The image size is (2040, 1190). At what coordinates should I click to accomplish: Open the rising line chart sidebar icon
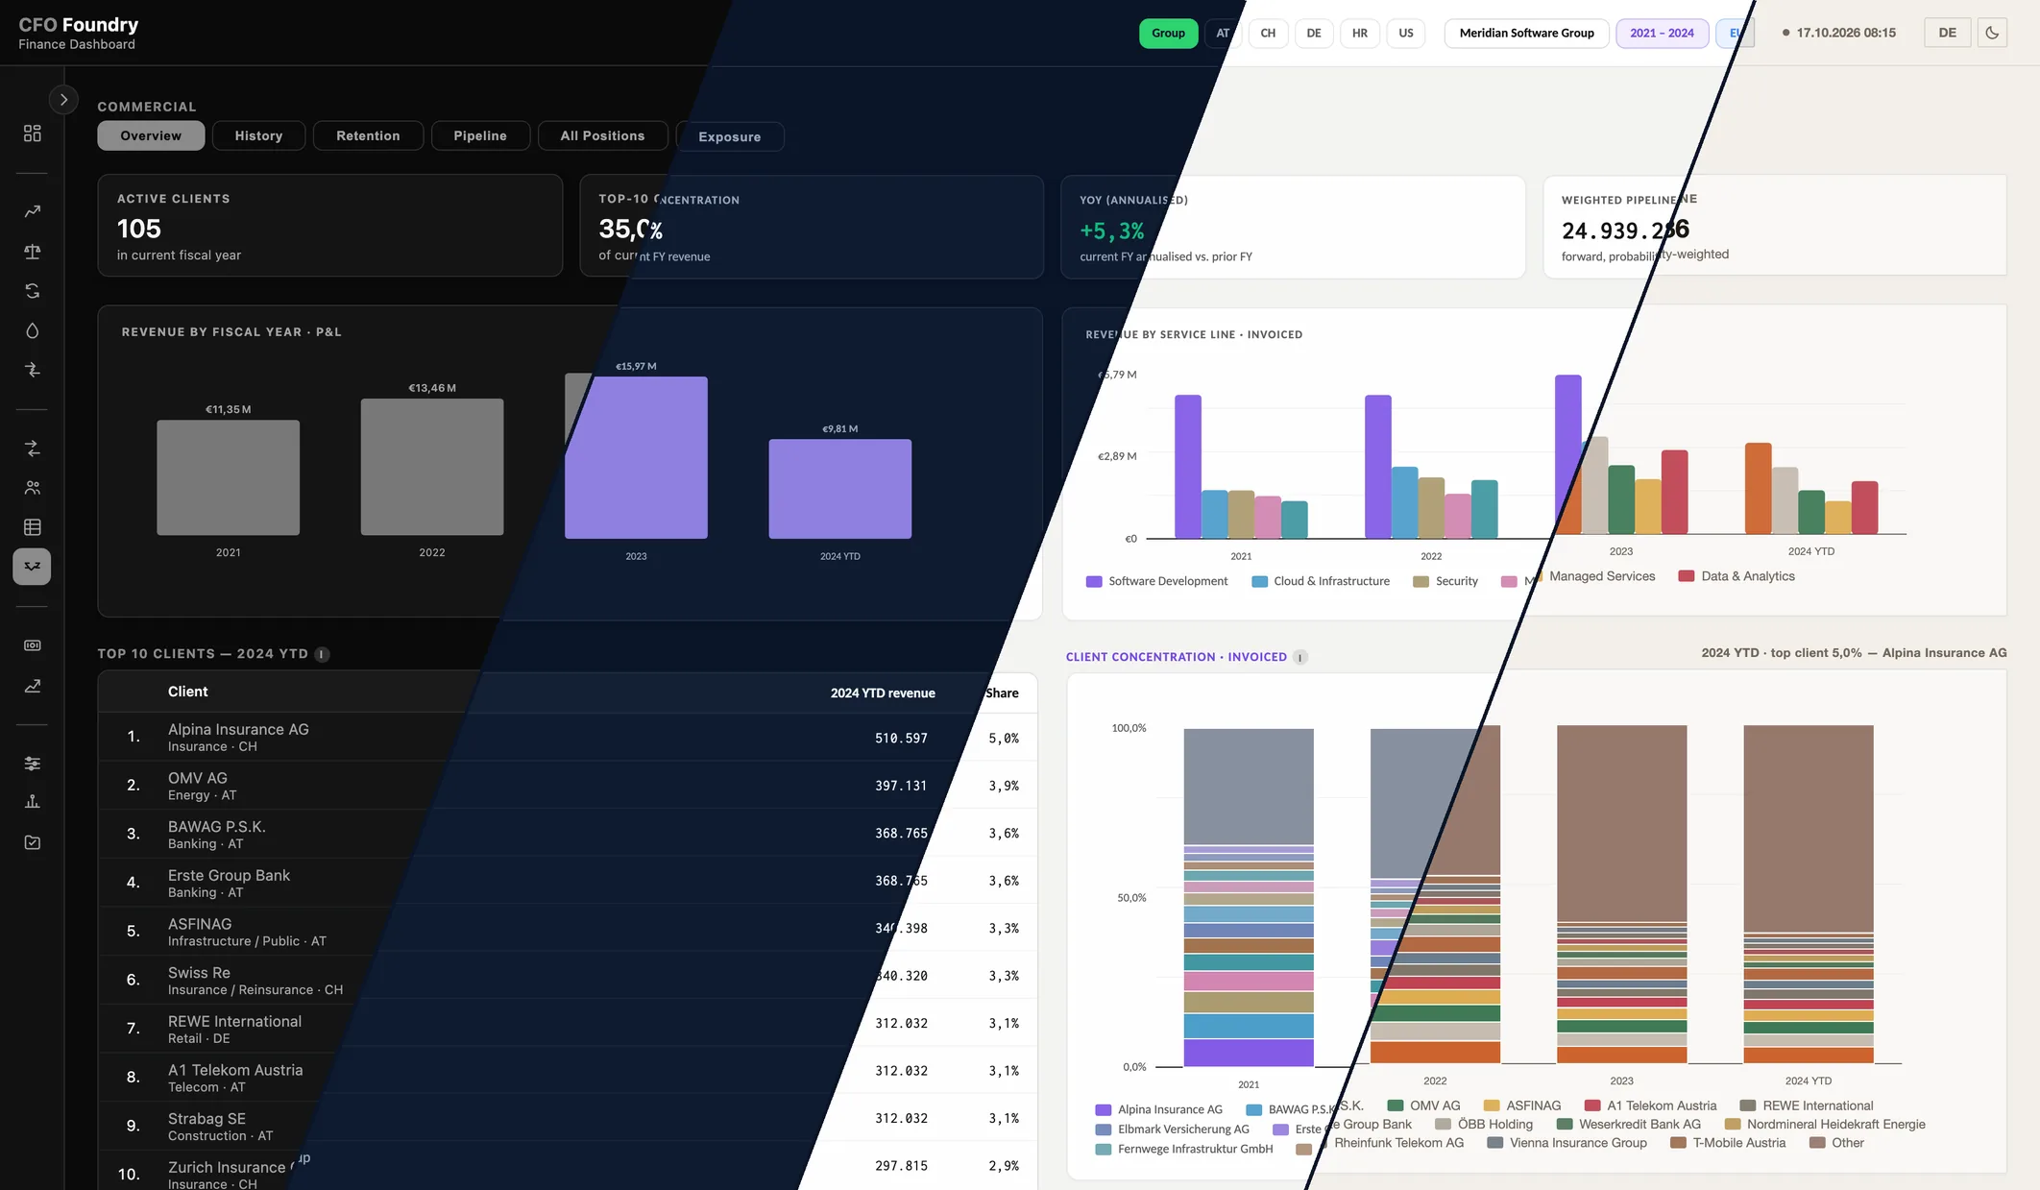32,686
